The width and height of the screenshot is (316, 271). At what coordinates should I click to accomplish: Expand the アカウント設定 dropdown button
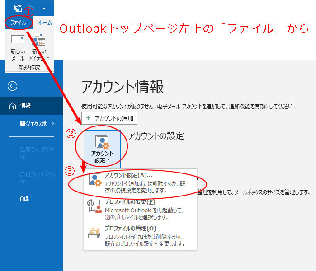coord(102,149)
